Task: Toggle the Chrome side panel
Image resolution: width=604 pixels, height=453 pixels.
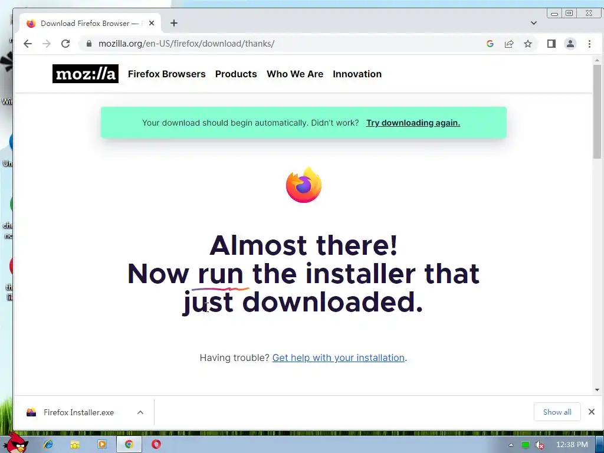Action: 552,44
